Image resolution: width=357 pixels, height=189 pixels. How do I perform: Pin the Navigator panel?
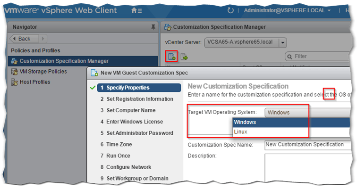click(x=153, y=27)
